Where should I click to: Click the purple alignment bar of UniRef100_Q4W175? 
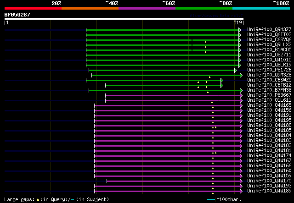coord(174,181)
